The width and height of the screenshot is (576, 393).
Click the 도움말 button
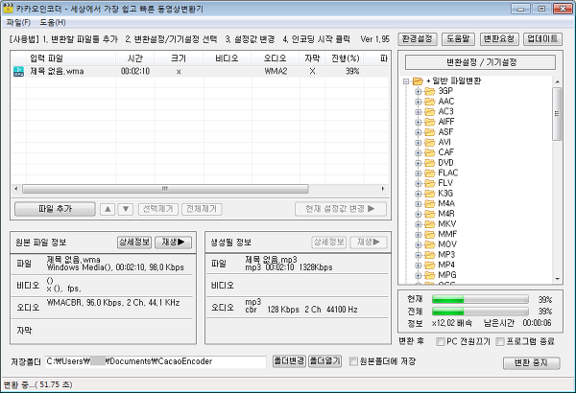458,39
